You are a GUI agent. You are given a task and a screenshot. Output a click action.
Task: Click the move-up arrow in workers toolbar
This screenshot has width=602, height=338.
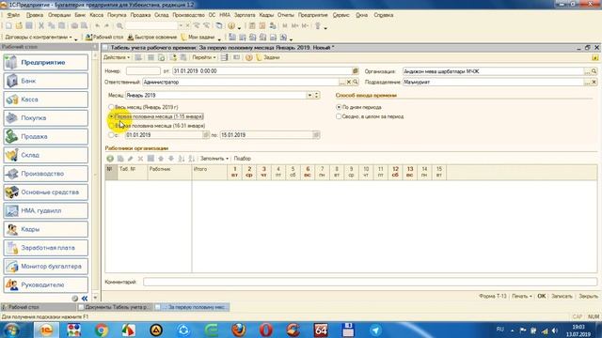tap(161, 159)
